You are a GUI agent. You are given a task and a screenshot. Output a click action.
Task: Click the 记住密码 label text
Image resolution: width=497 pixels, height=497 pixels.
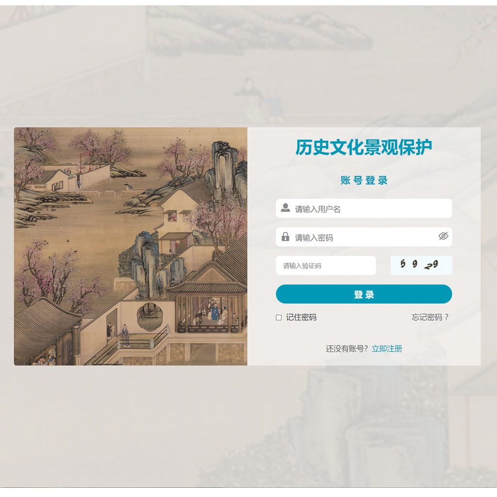(x=301, y=317)
